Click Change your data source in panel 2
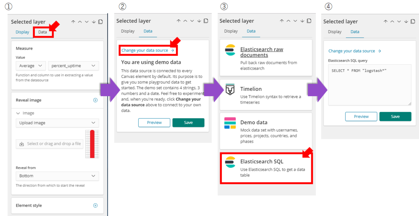The height and width of the screenshot is (216, 419). pyautogui.click(x=148, y=50)
